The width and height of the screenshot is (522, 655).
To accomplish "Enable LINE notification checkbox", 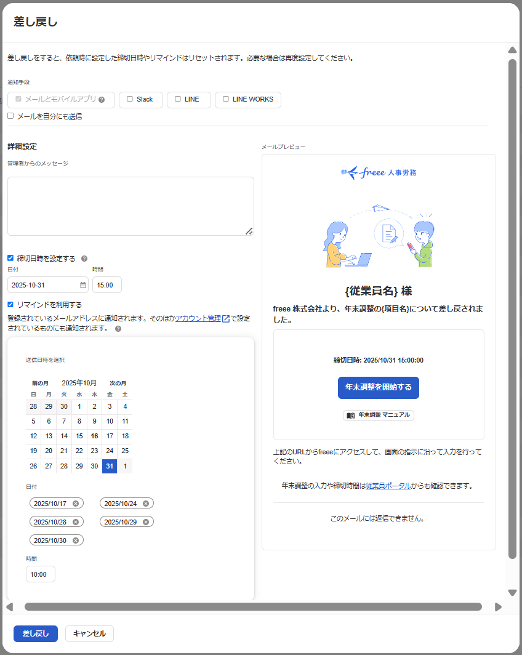I will (x=178, y=99).
